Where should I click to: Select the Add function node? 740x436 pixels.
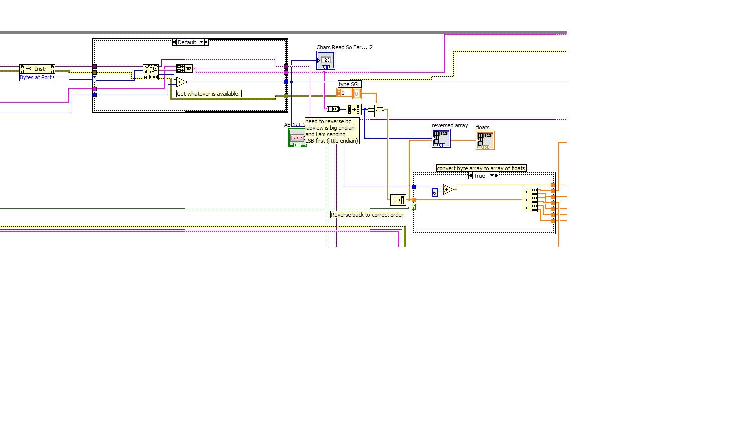click(x=181, y=82)
